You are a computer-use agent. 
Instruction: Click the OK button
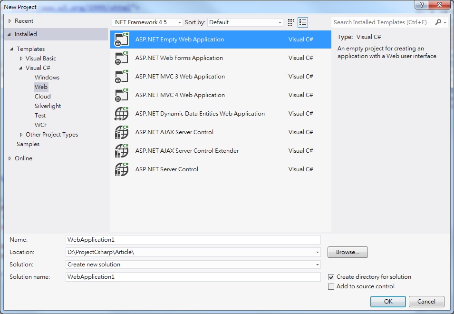[x=388, y=301]
